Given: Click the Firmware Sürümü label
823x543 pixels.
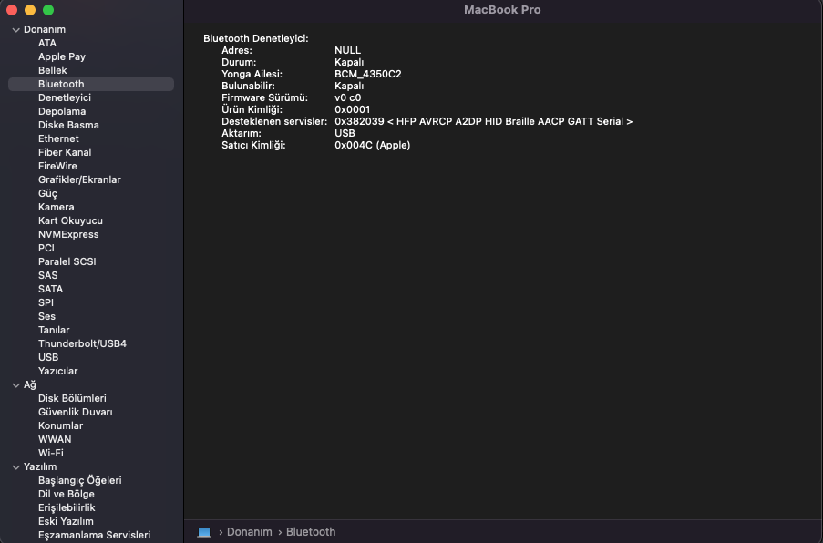Looking at the screenshot, I should pos(264,97).
